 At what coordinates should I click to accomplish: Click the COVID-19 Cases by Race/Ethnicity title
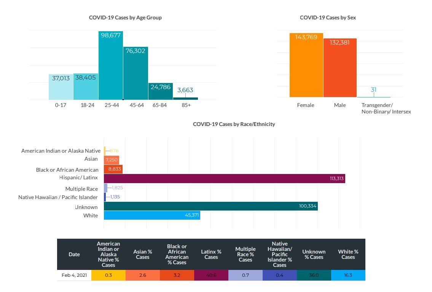point(234,124)
